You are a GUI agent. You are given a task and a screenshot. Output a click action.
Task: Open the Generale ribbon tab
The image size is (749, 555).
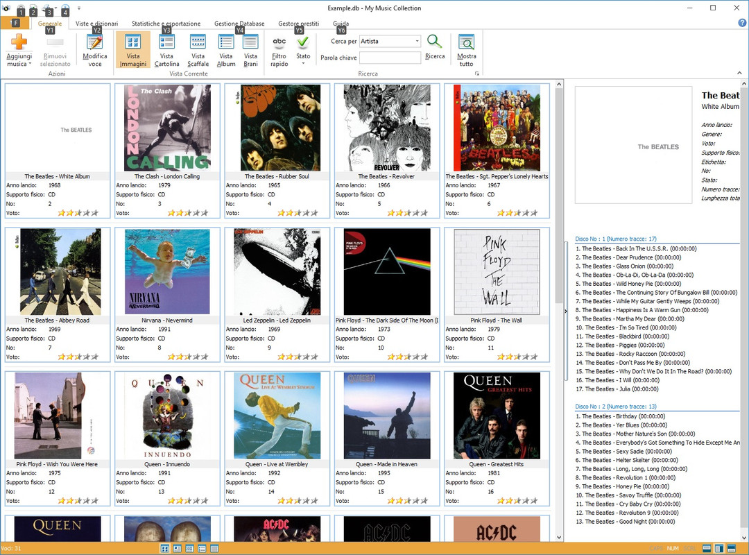50,24
